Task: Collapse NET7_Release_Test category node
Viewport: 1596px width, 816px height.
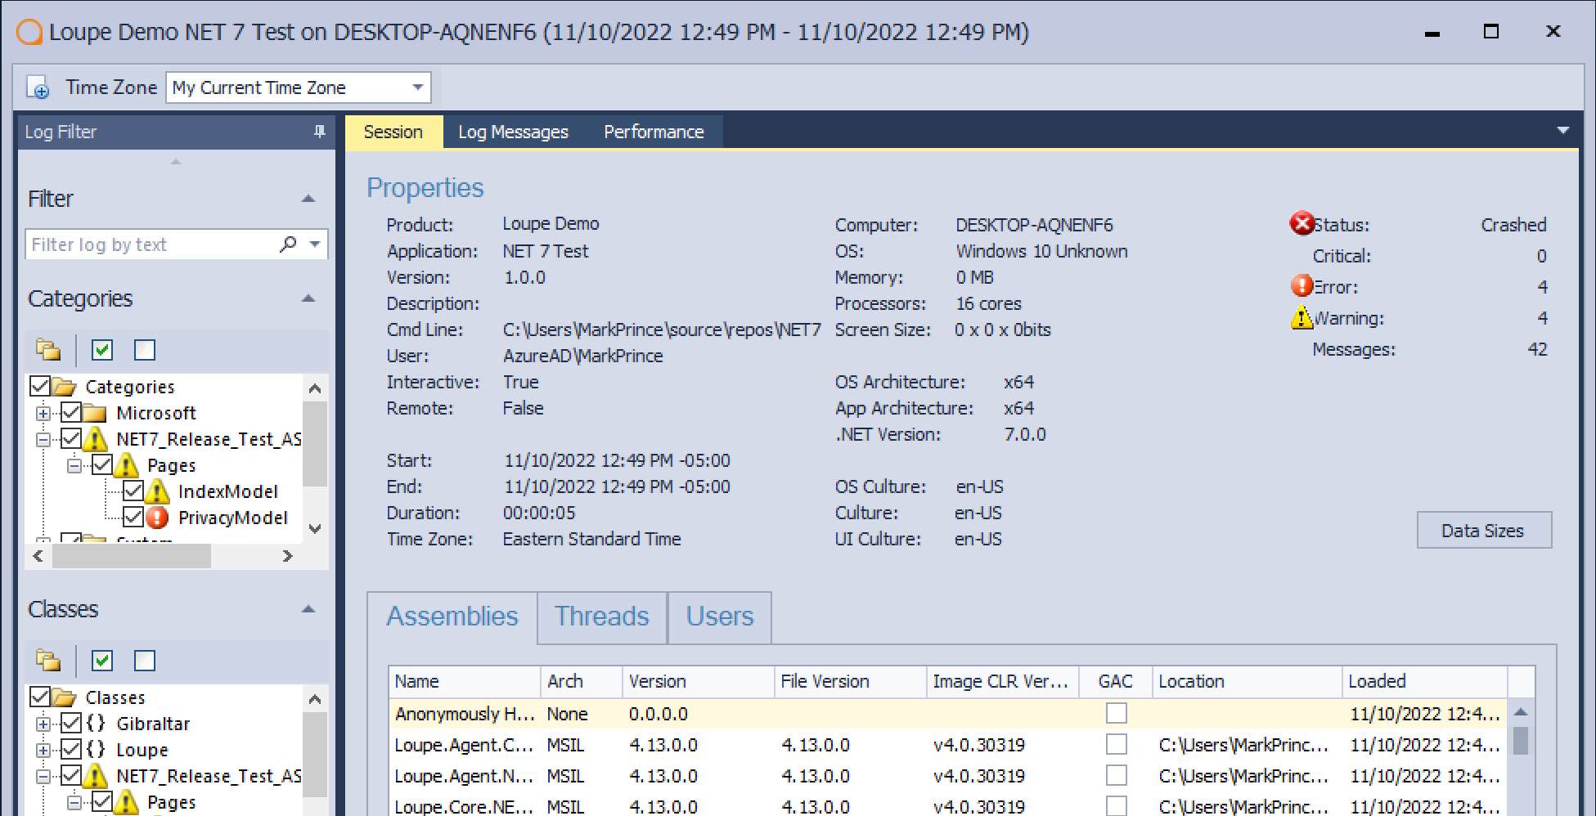Action: [43, 439]
